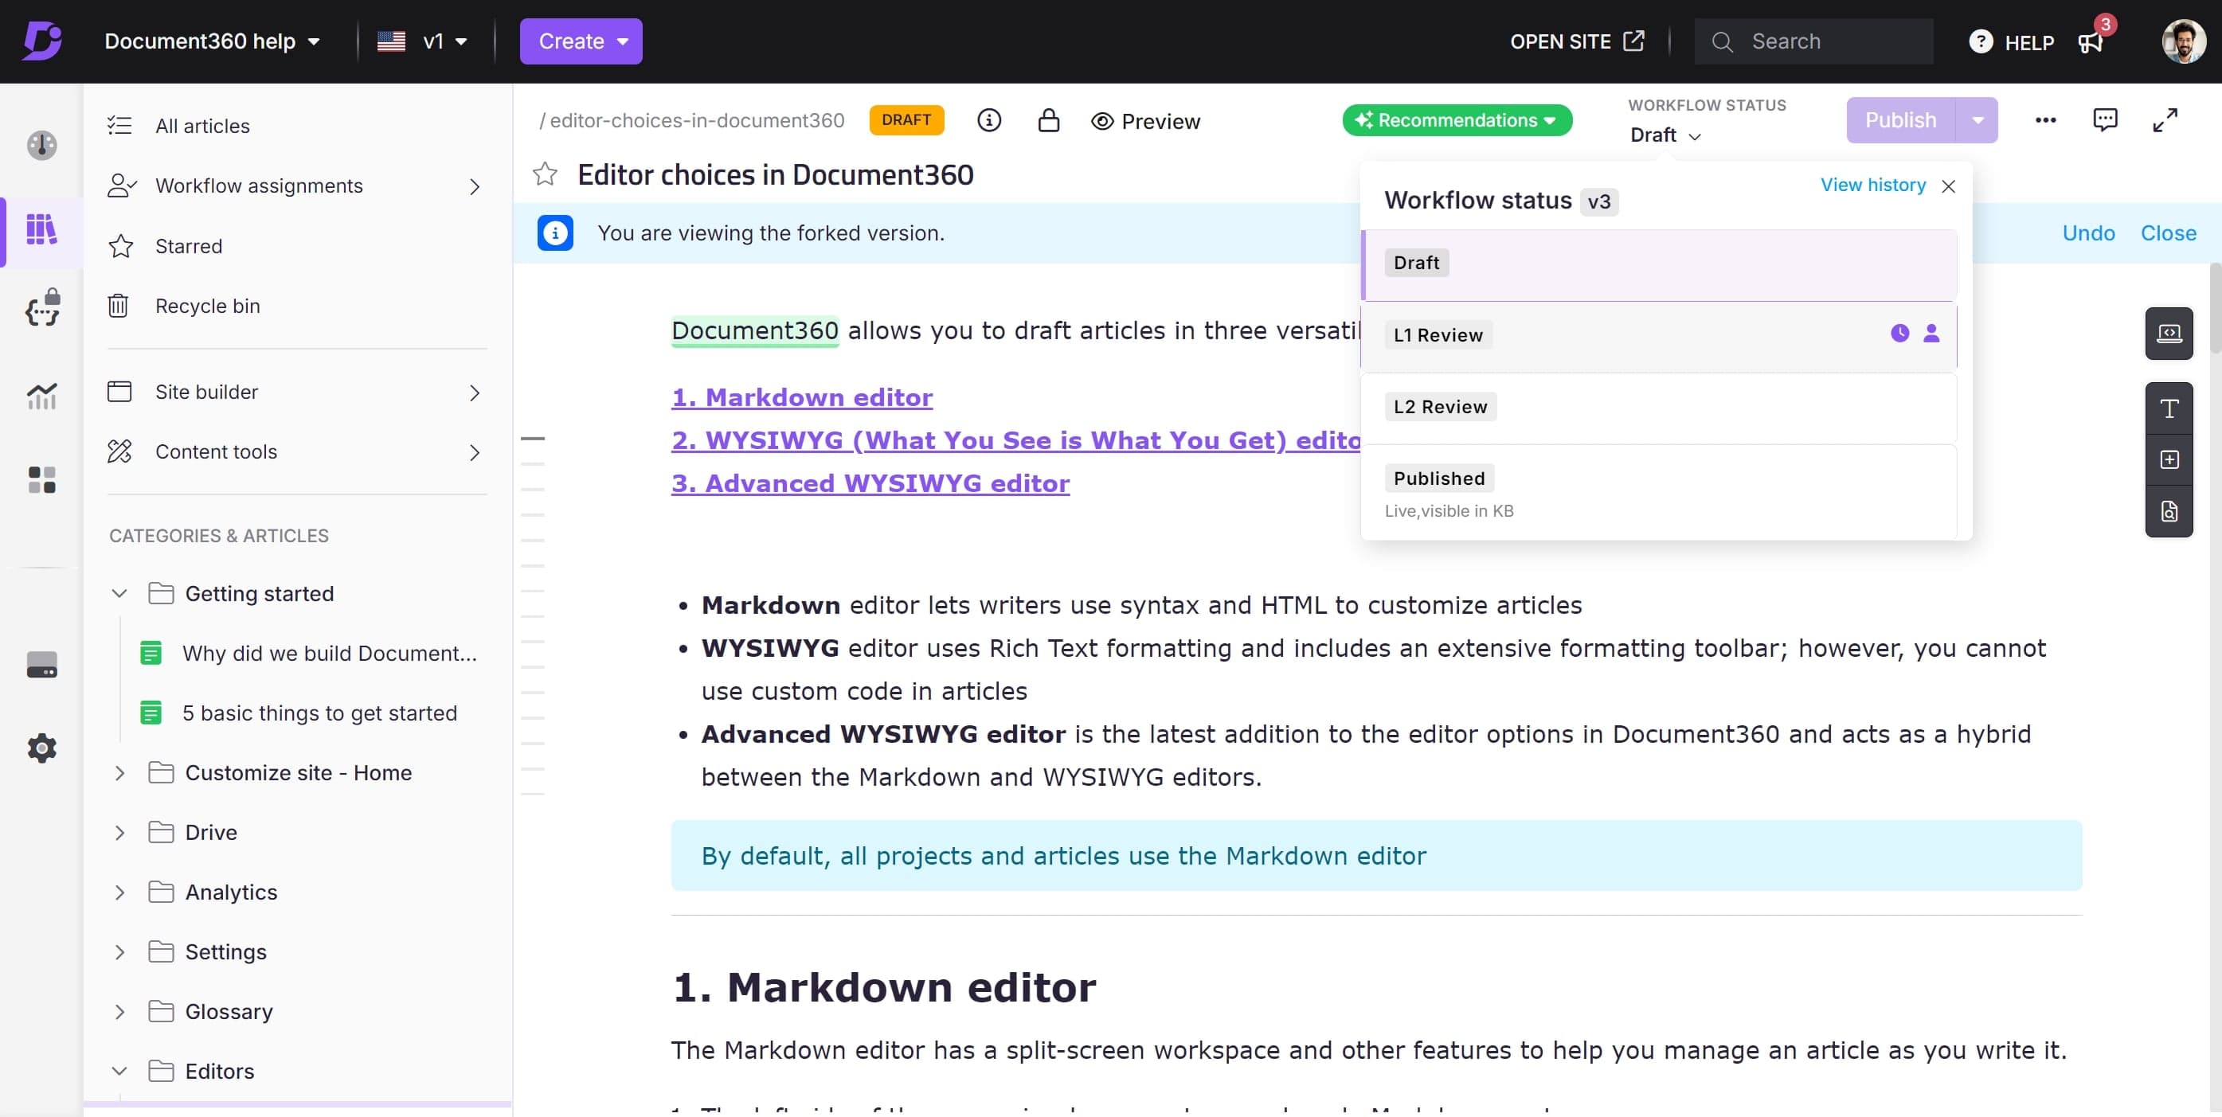Click View history link
Viewport: 2222px width, 1117px height.
[1872, 186]
